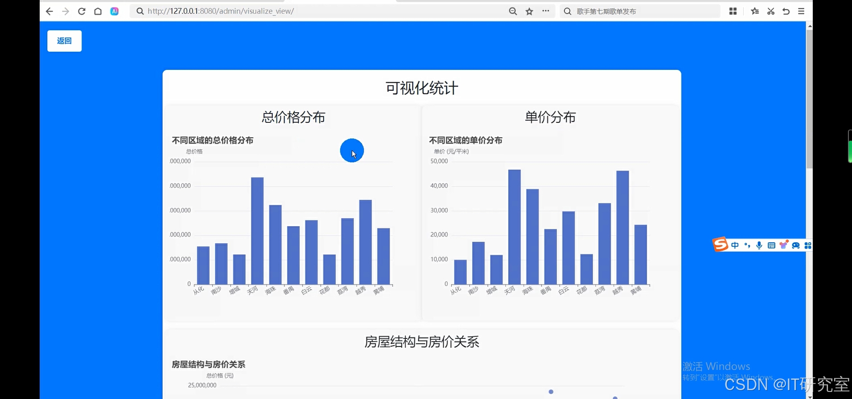Image resolution: width=852 pixels, height=399 pixels.
Task: Open the extensions grid icon
Action: pyautogui.click(x=733, y=11)
